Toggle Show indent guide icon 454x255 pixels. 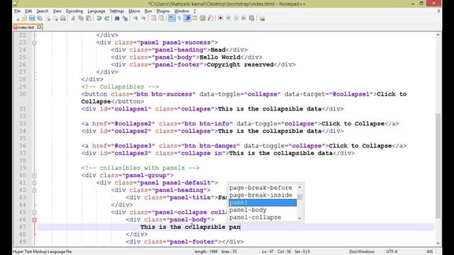click(x=187, y=18)
